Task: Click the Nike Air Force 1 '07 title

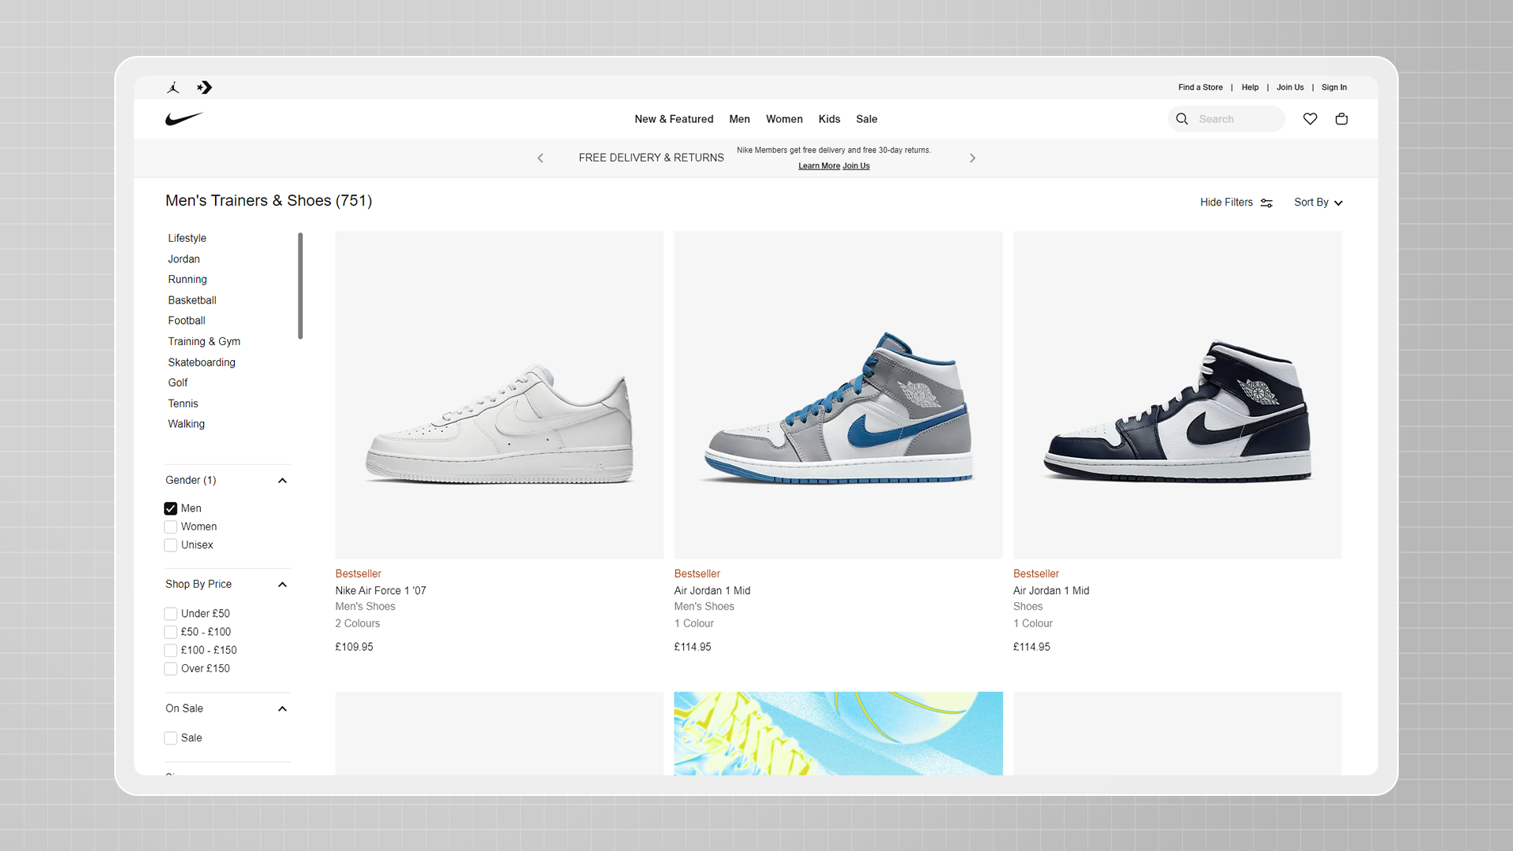Action: point(381,591)
